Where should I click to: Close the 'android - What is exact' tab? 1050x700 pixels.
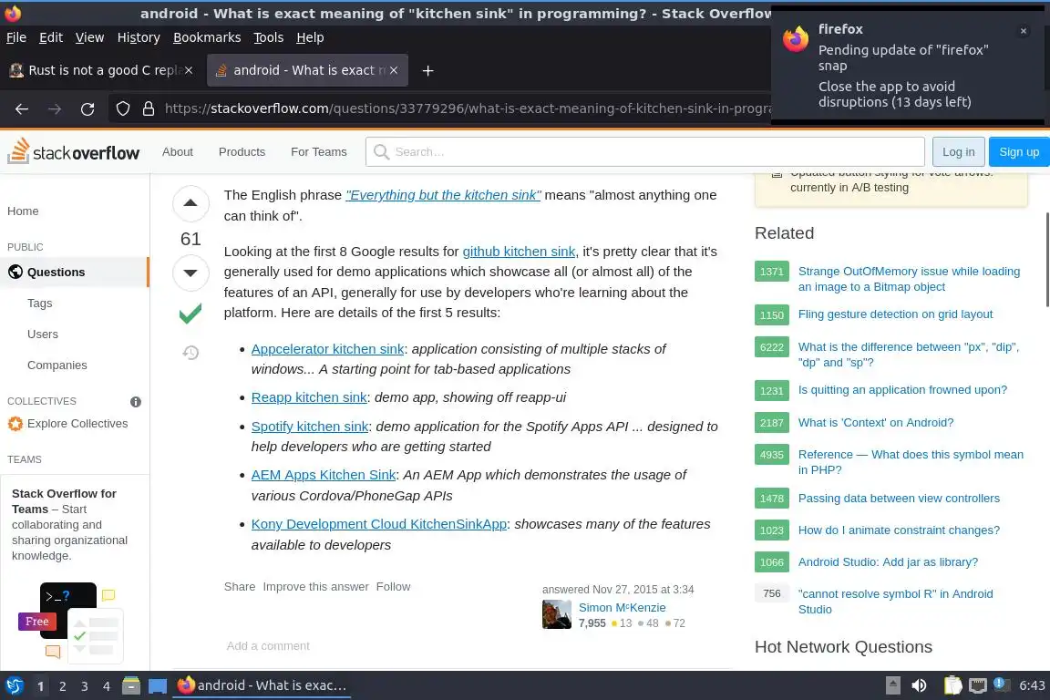(394, 70)
